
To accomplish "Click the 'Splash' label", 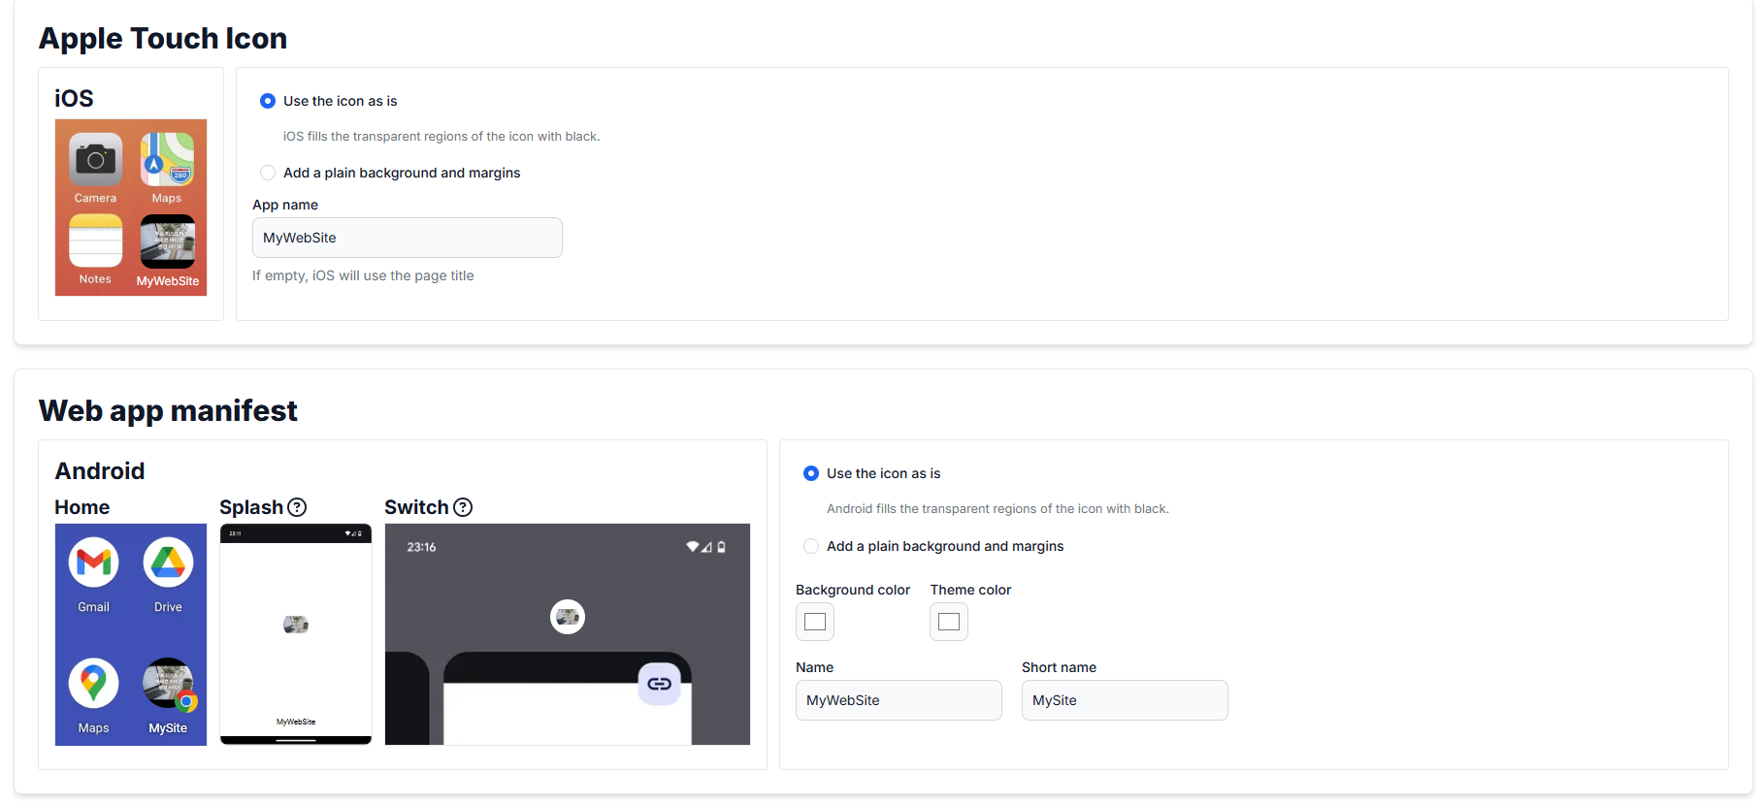I will pyautogui.click(x=251, y=507).
